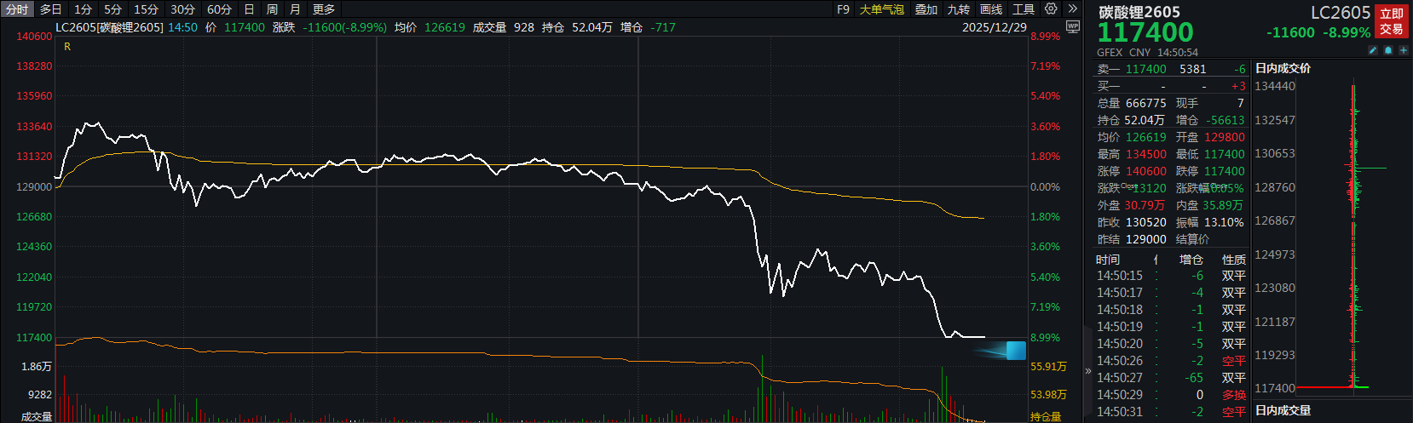Toggle the 九转 indicator
Screen dimensions: 1413x423
pyautogui.click(x=959, y=9)
